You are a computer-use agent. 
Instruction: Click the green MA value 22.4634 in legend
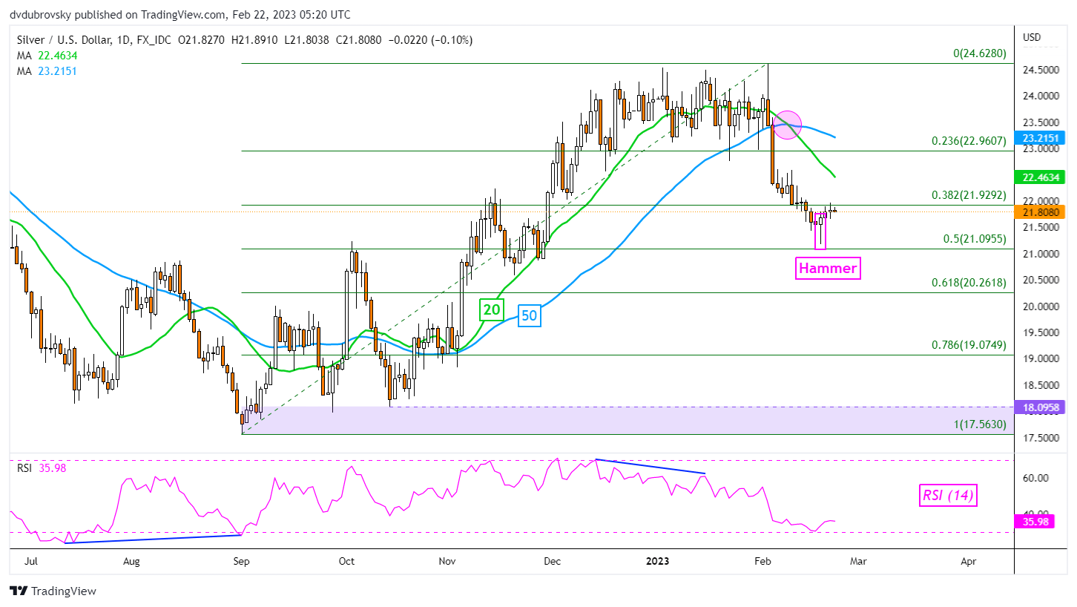coord(56,55)
